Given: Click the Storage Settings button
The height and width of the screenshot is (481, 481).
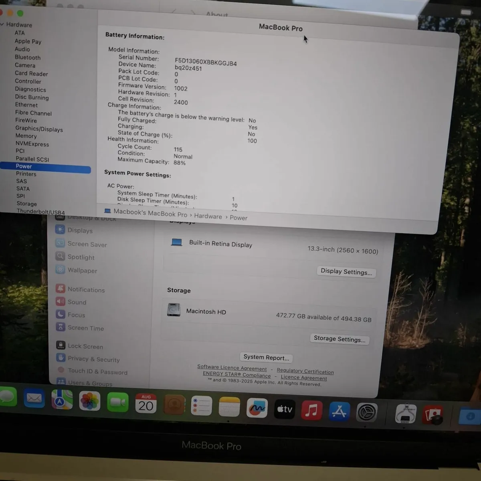Looking at the screenshot, I should (340, 339).
